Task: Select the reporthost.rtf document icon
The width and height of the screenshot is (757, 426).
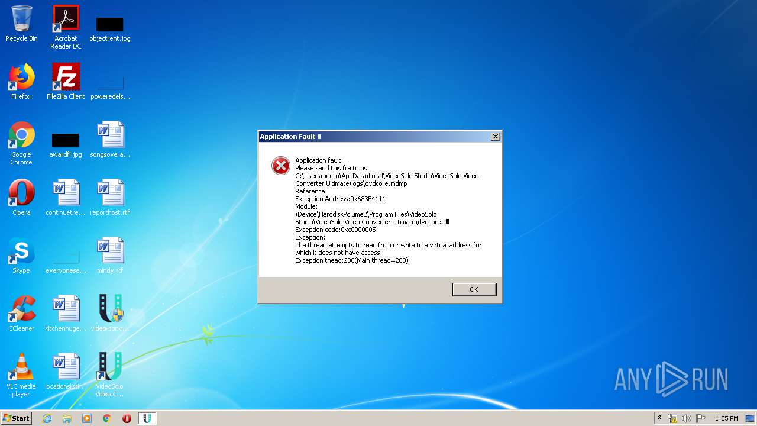Action: [110, 198]
